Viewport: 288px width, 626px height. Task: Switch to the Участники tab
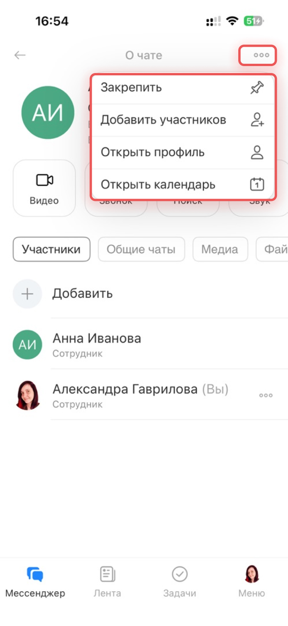(x=51, y=249)
